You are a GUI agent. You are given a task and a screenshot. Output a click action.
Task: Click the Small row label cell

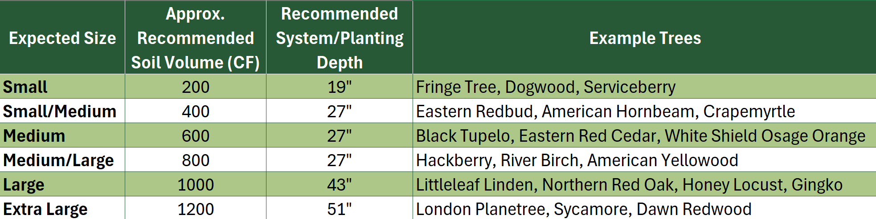click(x=62, y=86)
